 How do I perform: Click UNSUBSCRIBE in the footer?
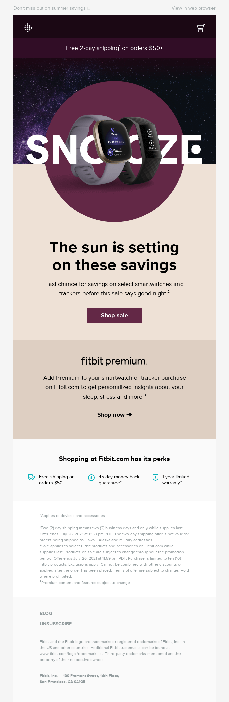(56, 624)
